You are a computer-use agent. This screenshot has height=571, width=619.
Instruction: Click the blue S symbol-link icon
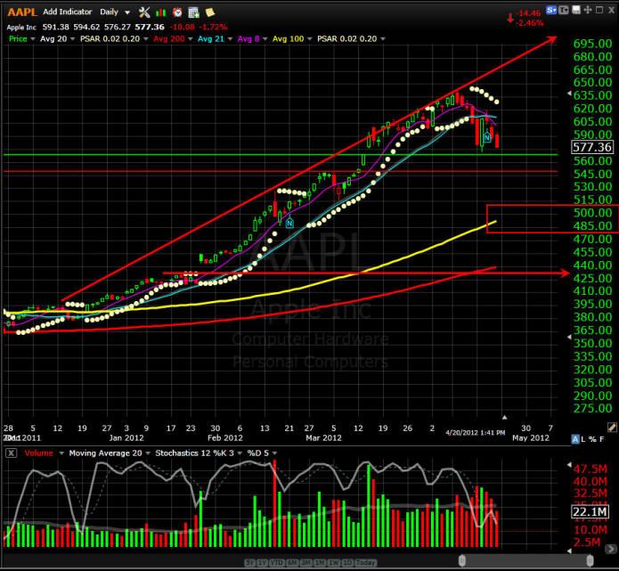click(x=551, y=9)
